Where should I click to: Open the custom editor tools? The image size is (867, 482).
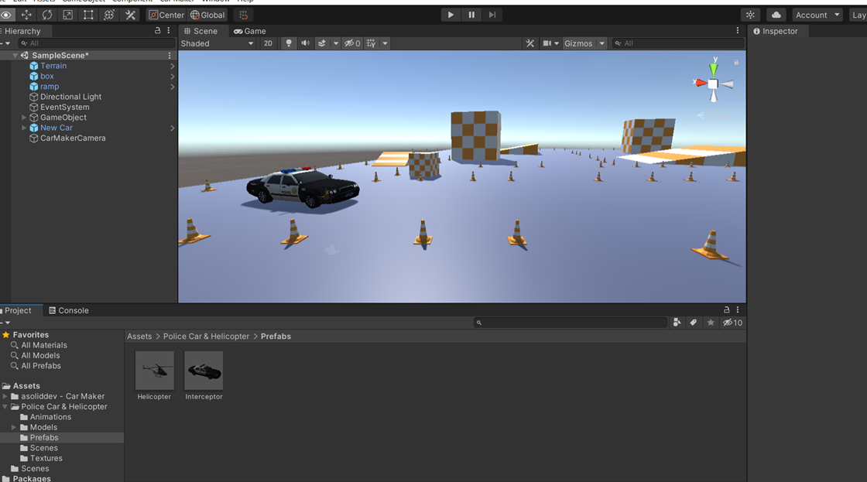(x=131, y=15)
